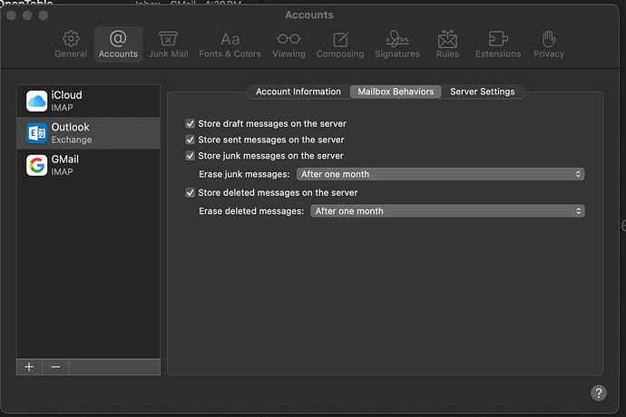This screenshot has height=417, width=626.
Task: Toggle Store junk messages on the server
Action: [190, 156]
